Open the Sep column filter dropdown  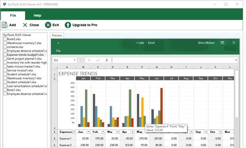point(206,132)
